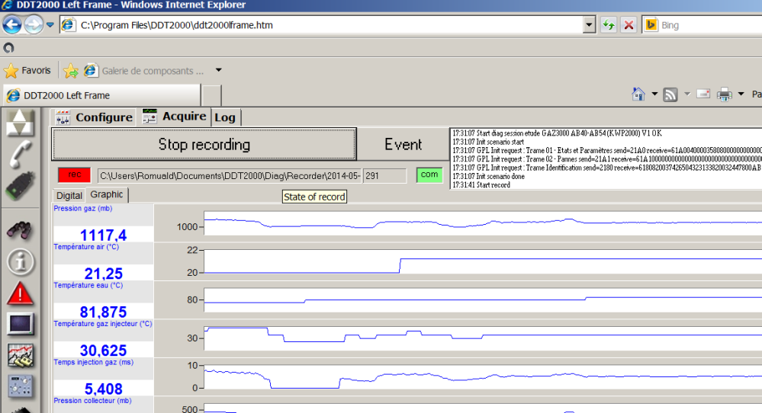Open the graph recorder icon in sidebar
This screenshot has height=413, width=762.
click(21, 355)
